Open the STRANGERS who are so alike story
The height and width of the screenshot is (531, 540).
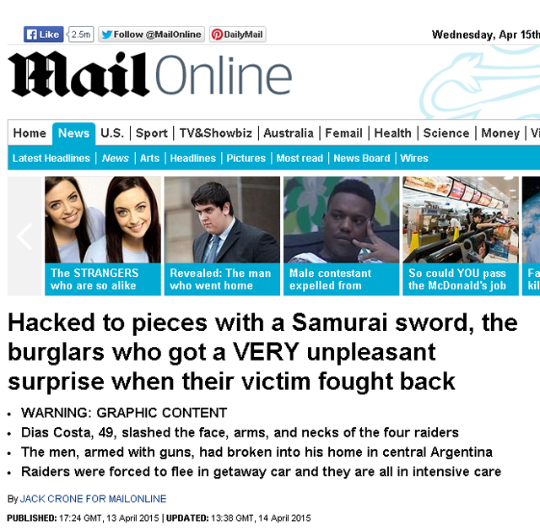click(103, 236)
